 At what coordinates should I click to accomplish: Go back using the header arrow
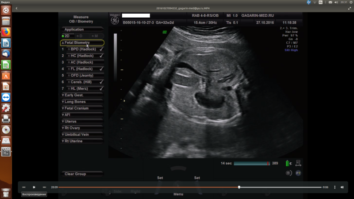(x=16, y=8)
